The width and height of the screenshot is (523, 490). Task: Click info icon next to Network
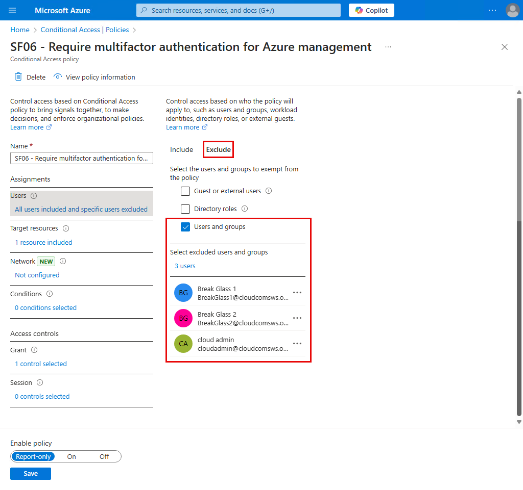(x=63, y=261)
